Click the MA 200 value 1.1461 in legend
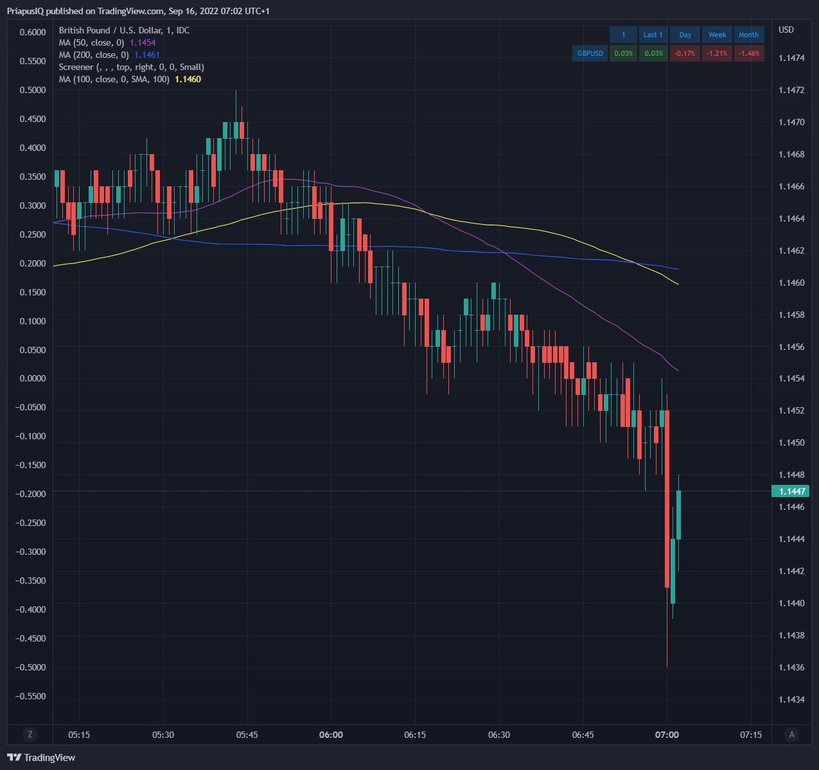Image resolution: width=819 pixels, height=770 pixels. point(147,55)
